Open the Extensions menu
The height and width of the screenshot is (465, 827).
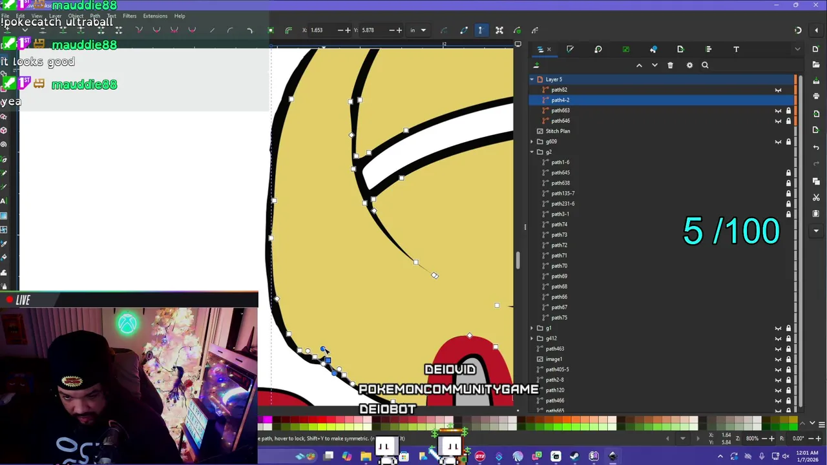pyautogui.click(x=155, y=16)
